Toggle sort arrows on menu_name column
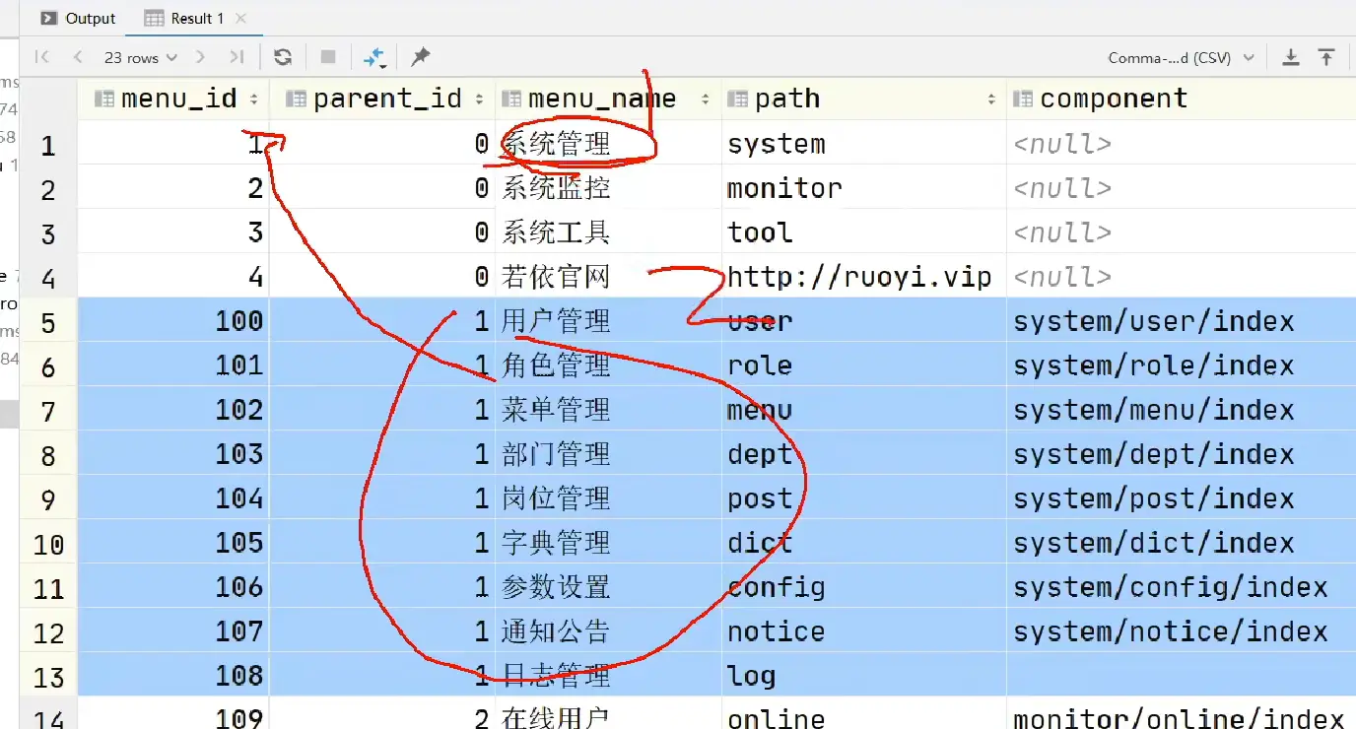The image size is (1356, 729). point(705,99)
